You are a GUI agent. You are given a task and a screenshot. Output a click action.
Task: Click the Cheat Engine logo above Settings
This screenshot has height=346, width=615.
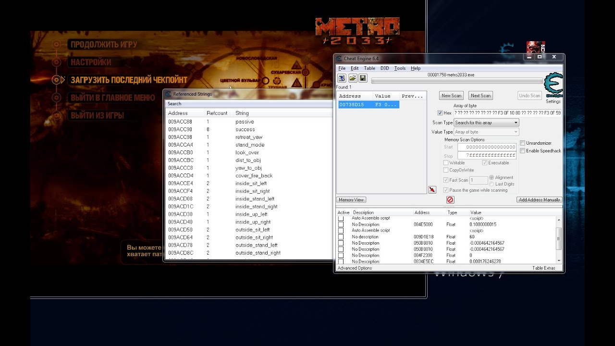point(553,86)
